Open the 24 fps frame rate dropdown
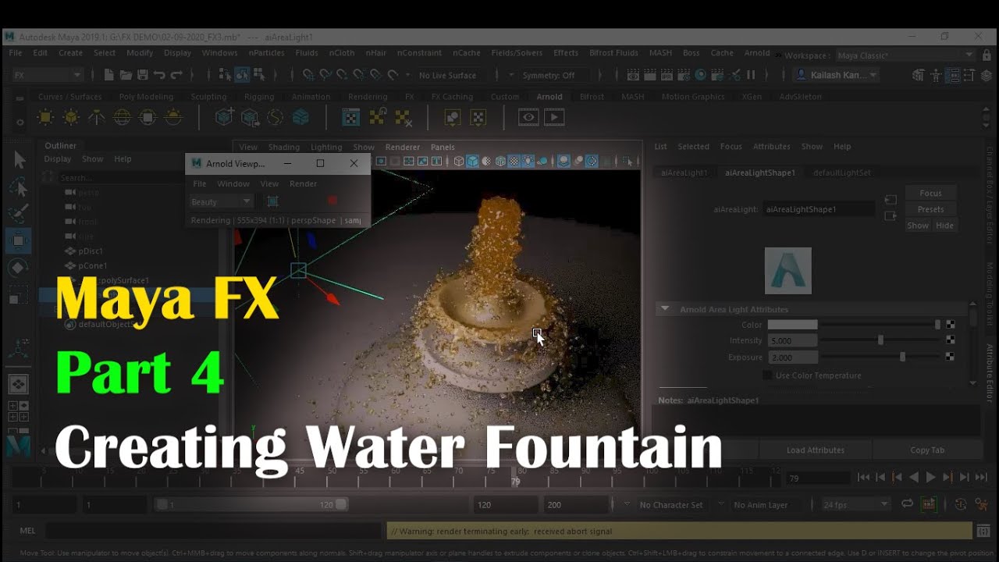The width and height of the screenshot is (999, 562). coord(855,505)
